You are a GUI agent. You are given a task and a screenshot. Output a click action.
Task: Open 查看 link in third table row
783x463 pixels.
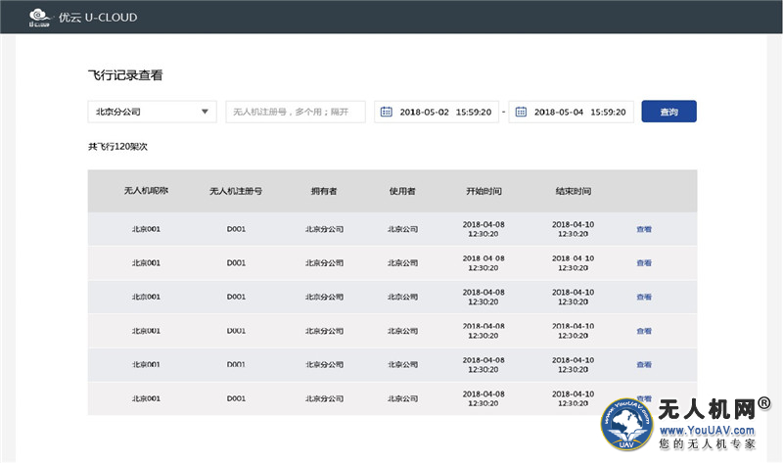pos(644,297)
